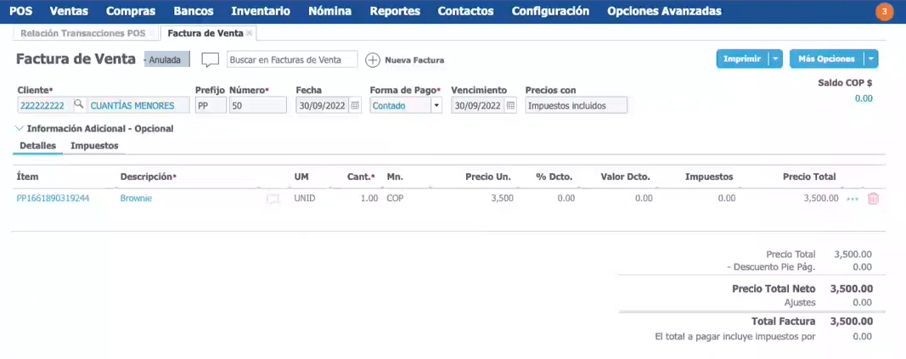Open the Fecha calendar picker icon
The height and width of the screenshot is (359, 906).
click(356, 105)
